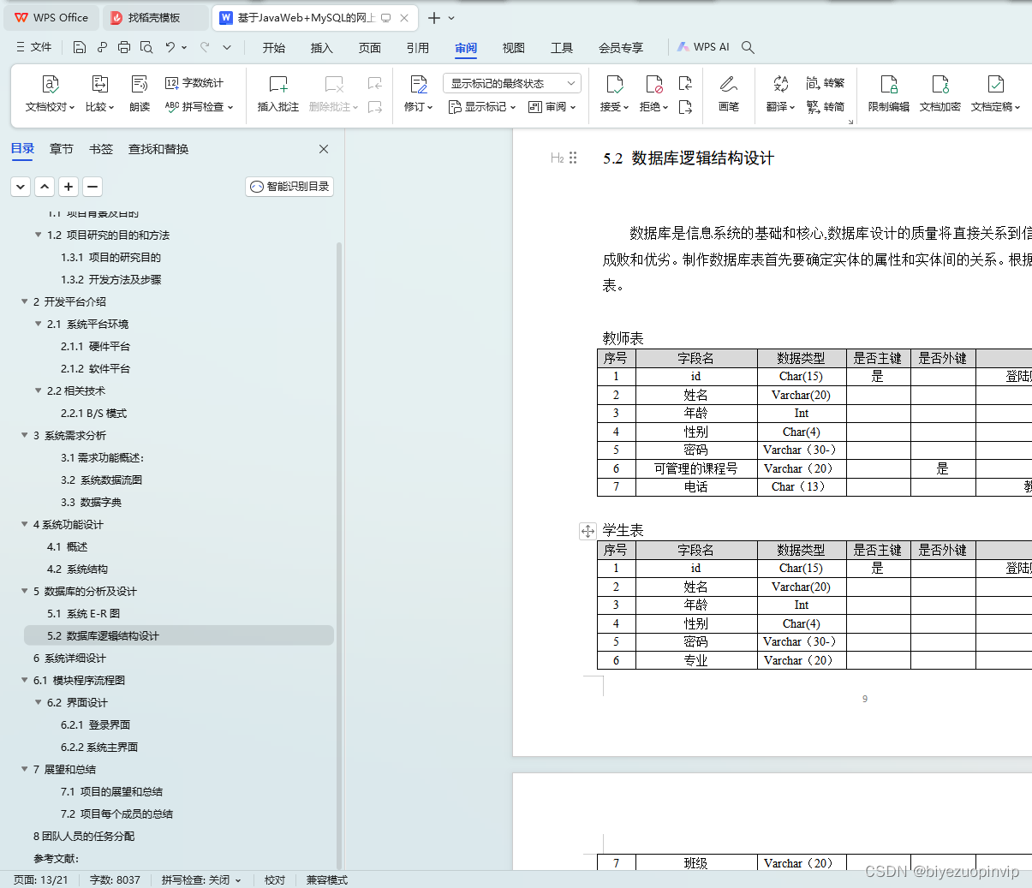Screen dimensions: 1032x888
Task: Open the 拼写检查 dropdown
Action: click(199, 107)
